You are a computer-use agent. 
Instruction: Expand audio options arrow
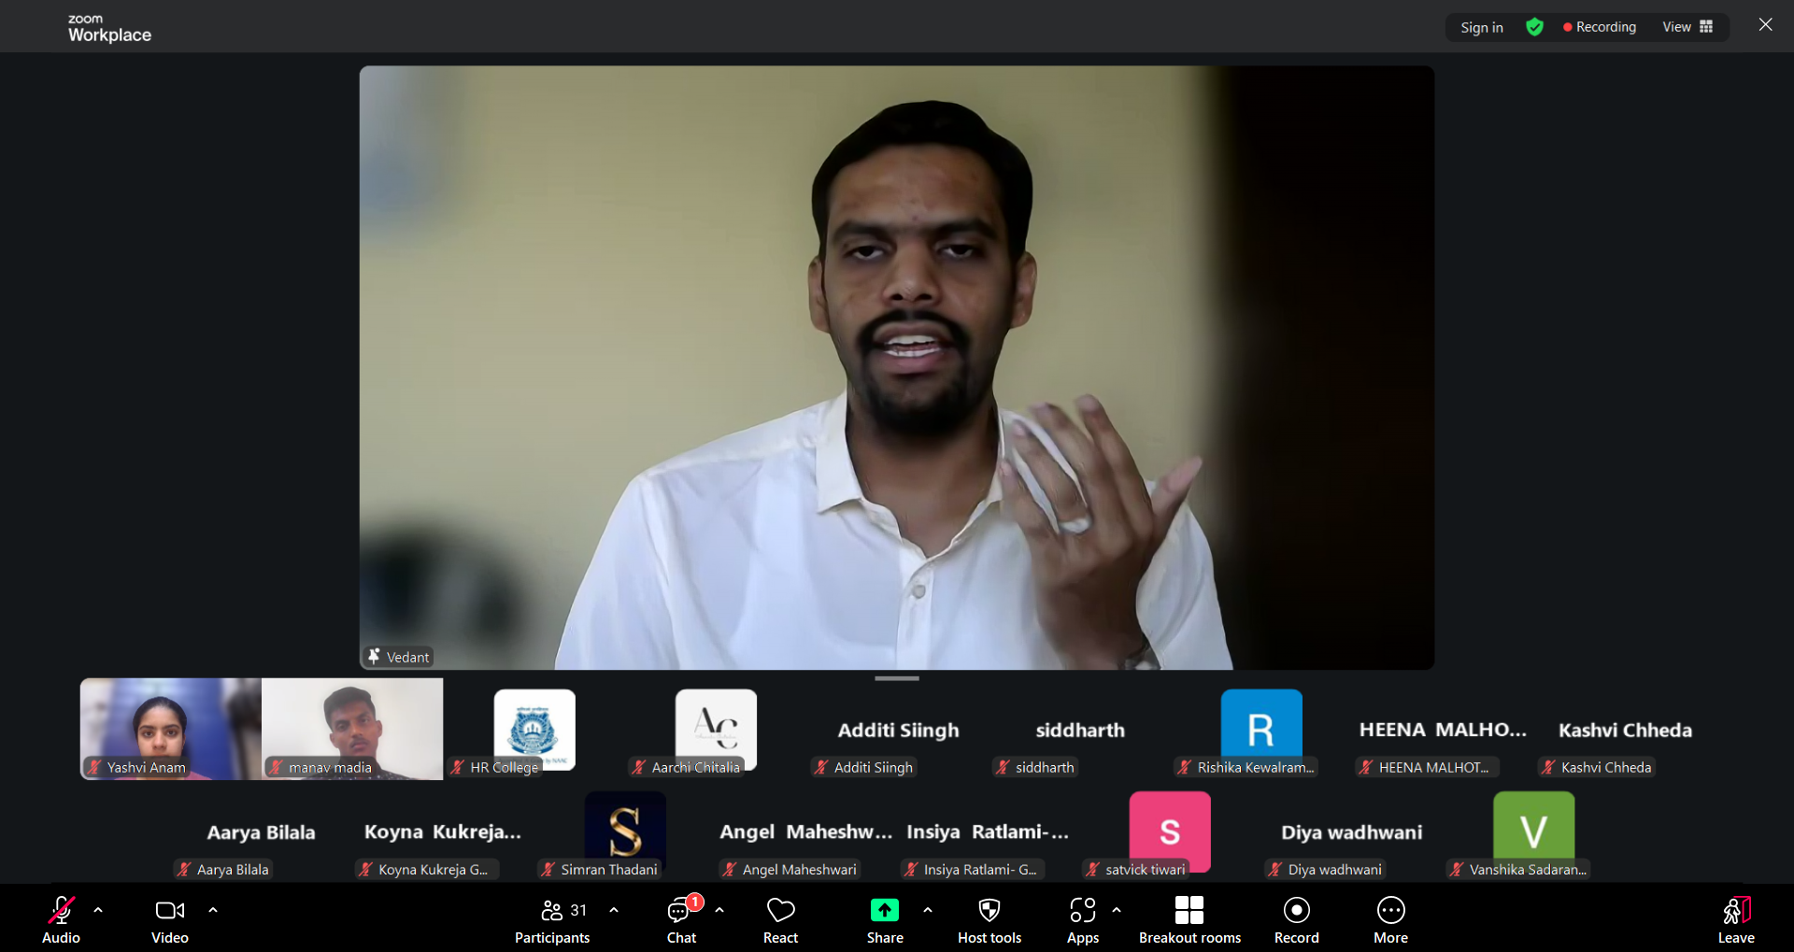point(98,910)
